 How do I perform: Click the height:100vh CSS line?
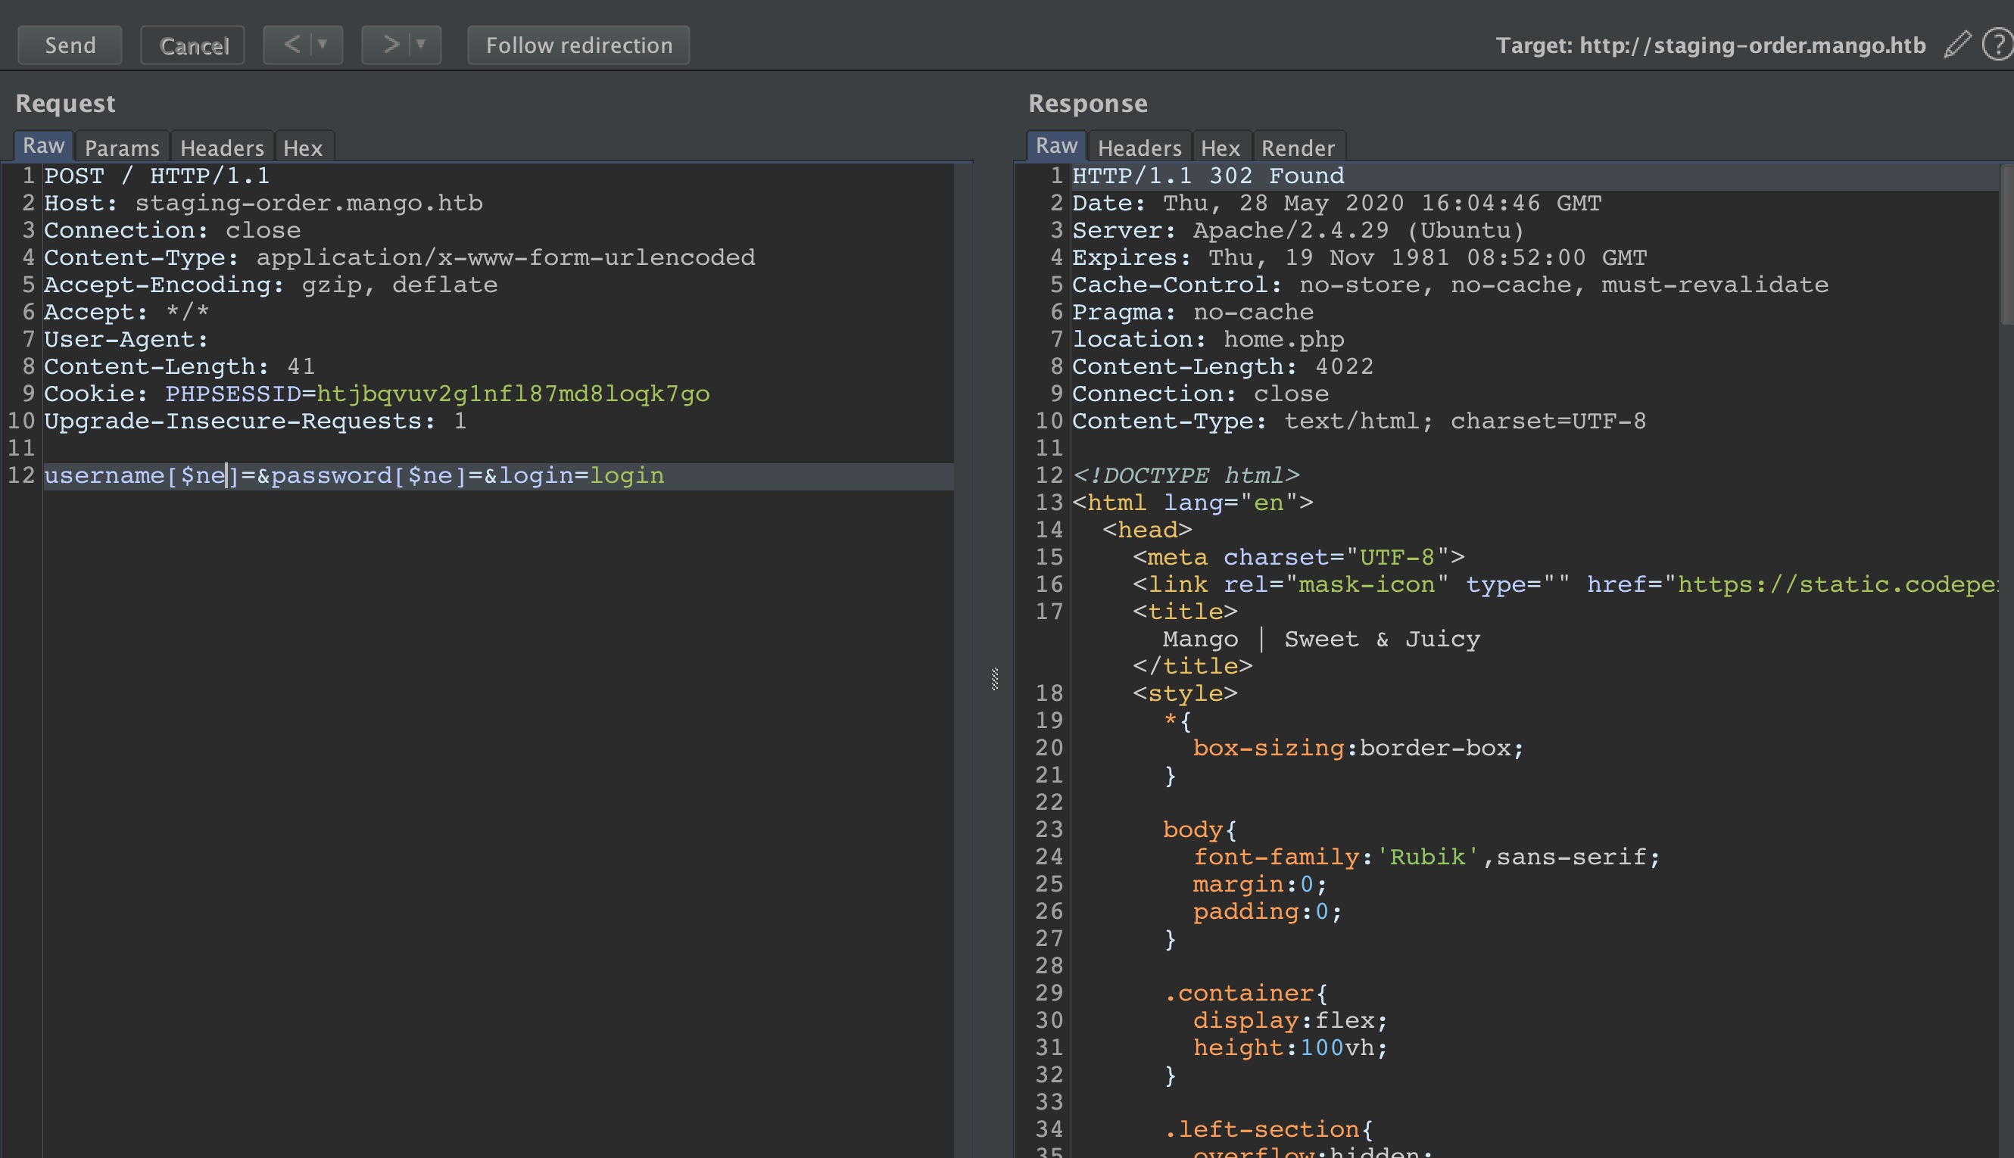(x=1290, y=1048)
